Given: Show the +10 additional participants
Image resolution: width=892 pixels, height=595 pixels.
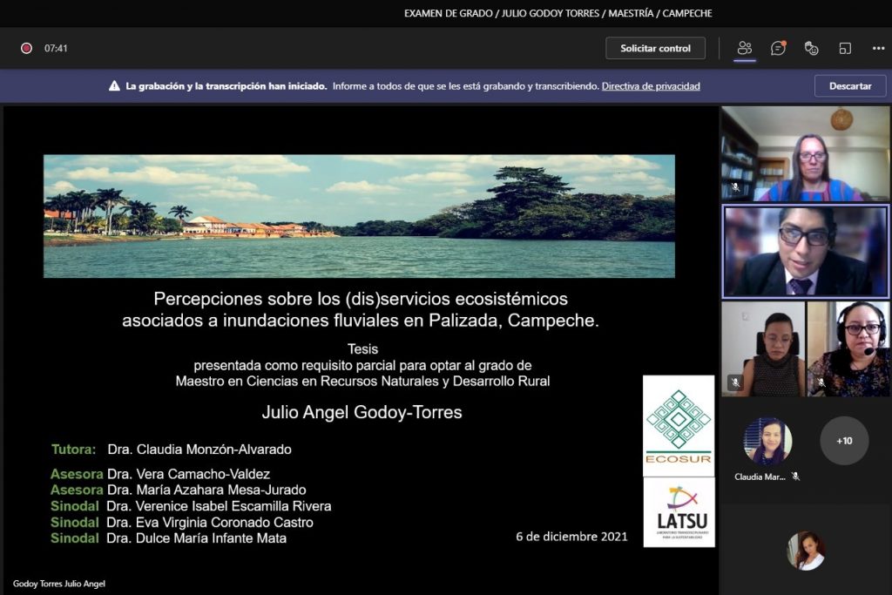Looking at the screenshot, I should tap(844, 441).
